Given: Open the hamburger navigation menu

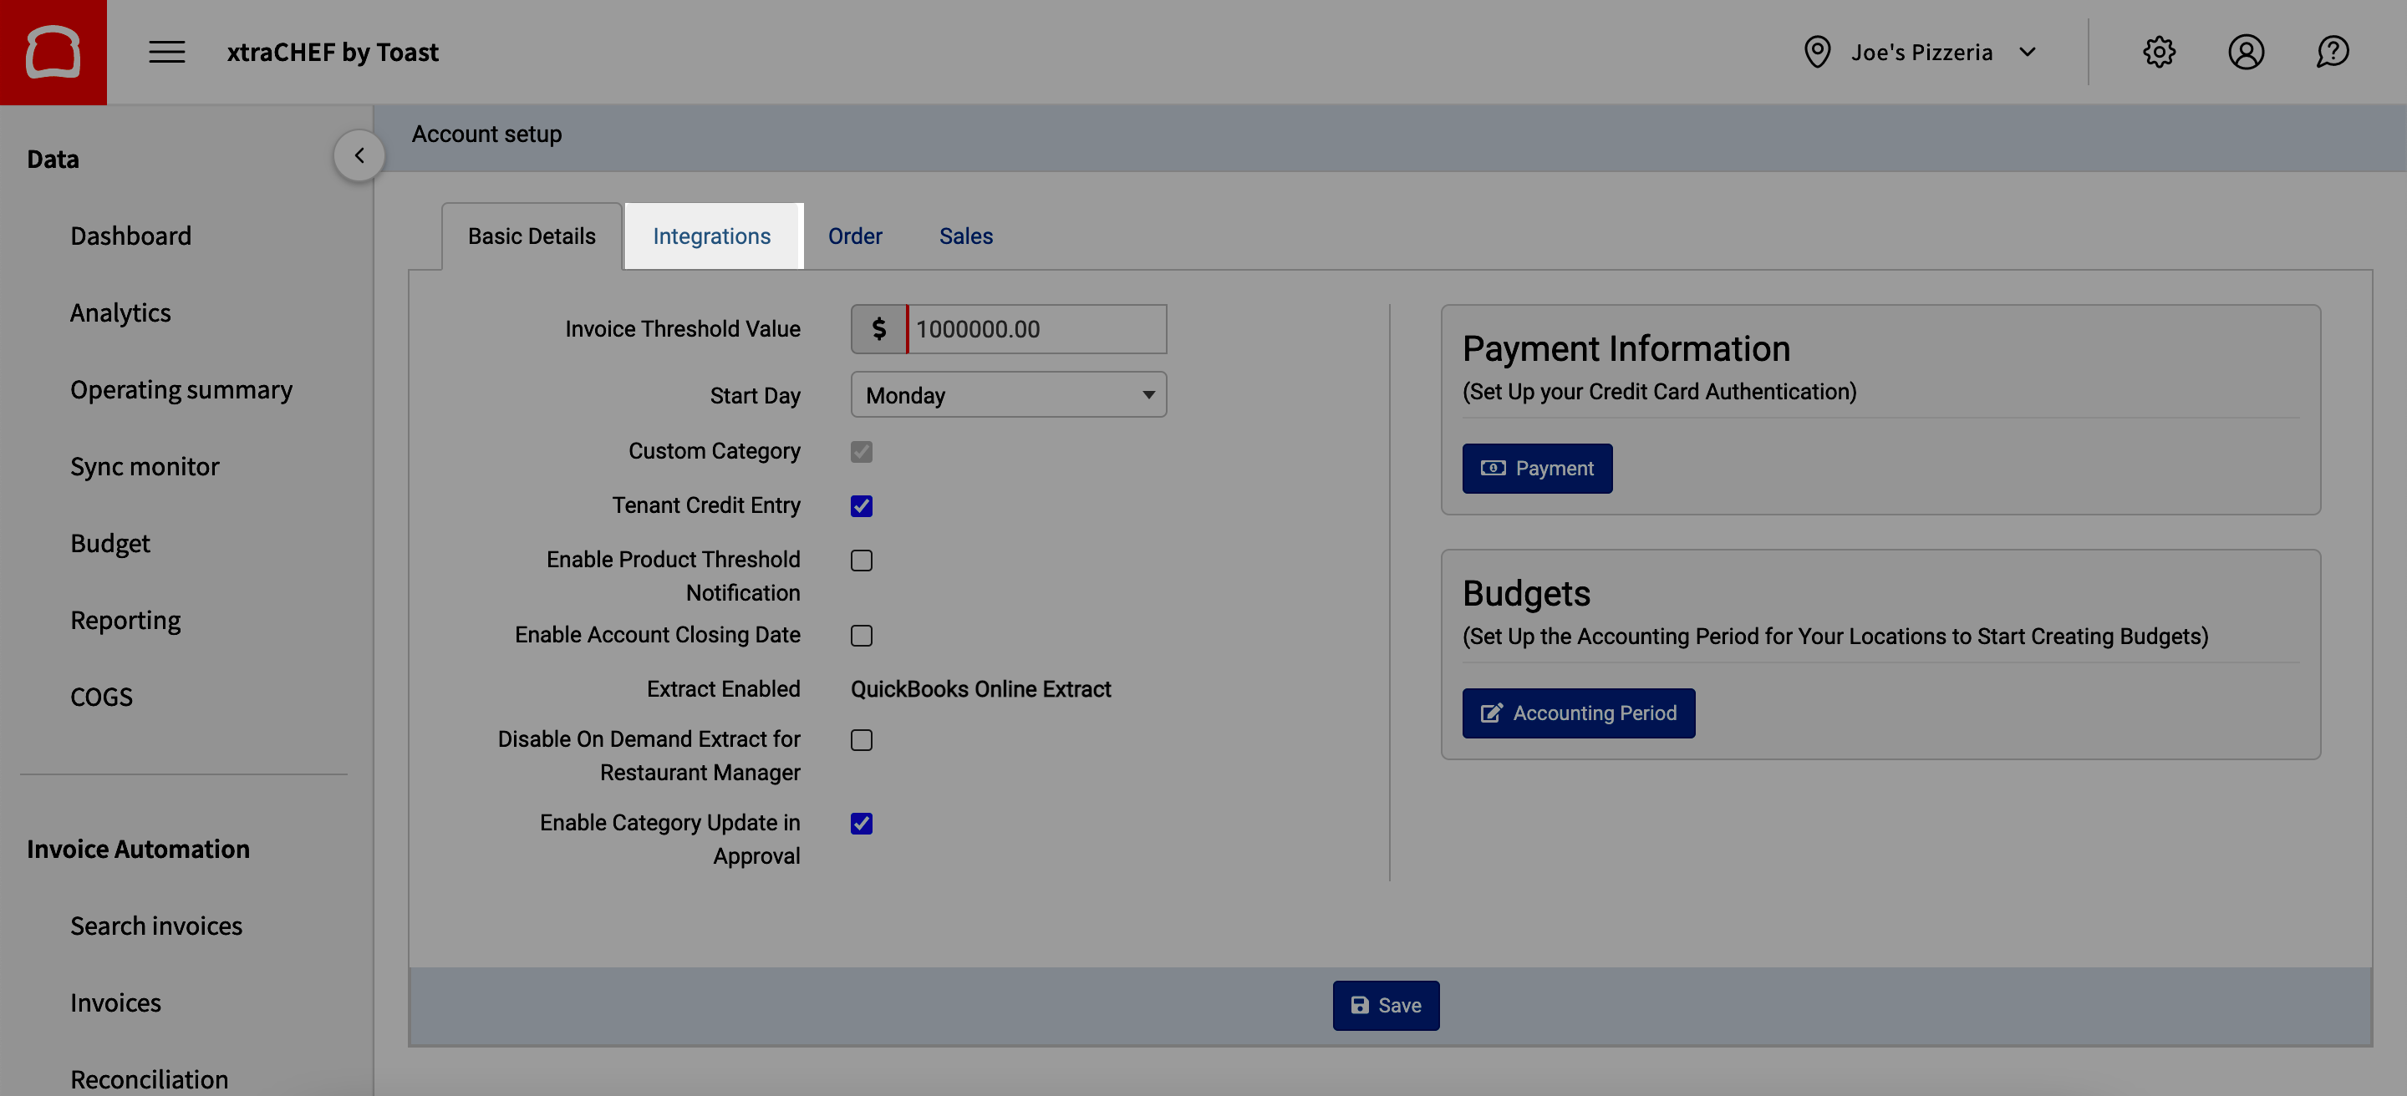Looking at the screenshot, I should click(166, 53).
